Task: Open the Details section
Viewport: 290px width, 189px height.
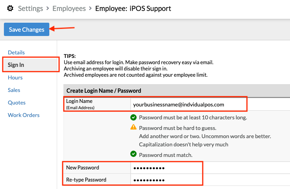Action: [x=16, y=52]
